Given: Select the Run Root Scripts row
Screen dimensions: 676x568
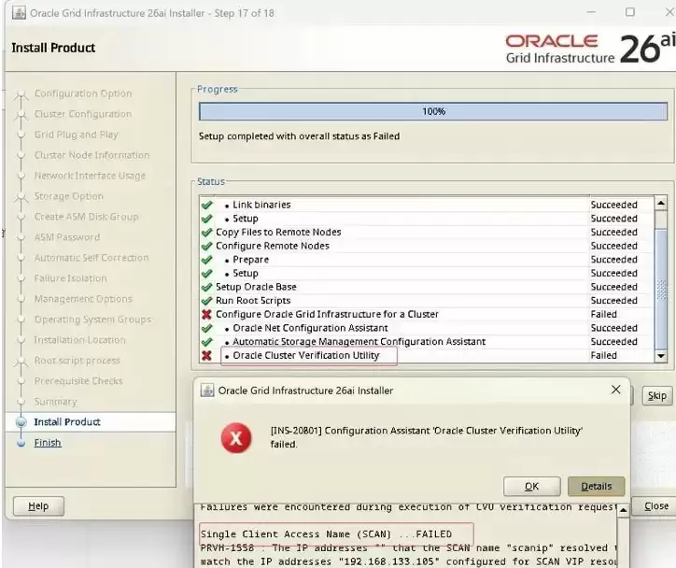Looking at the screenshot, I should click(x=427, y=301).
